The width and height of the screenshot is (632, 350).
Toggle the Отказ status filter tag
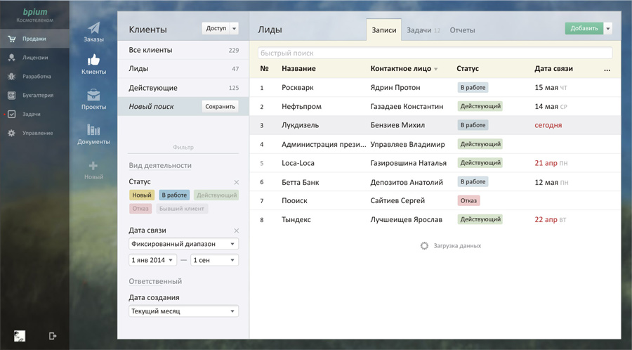[140, 209]
